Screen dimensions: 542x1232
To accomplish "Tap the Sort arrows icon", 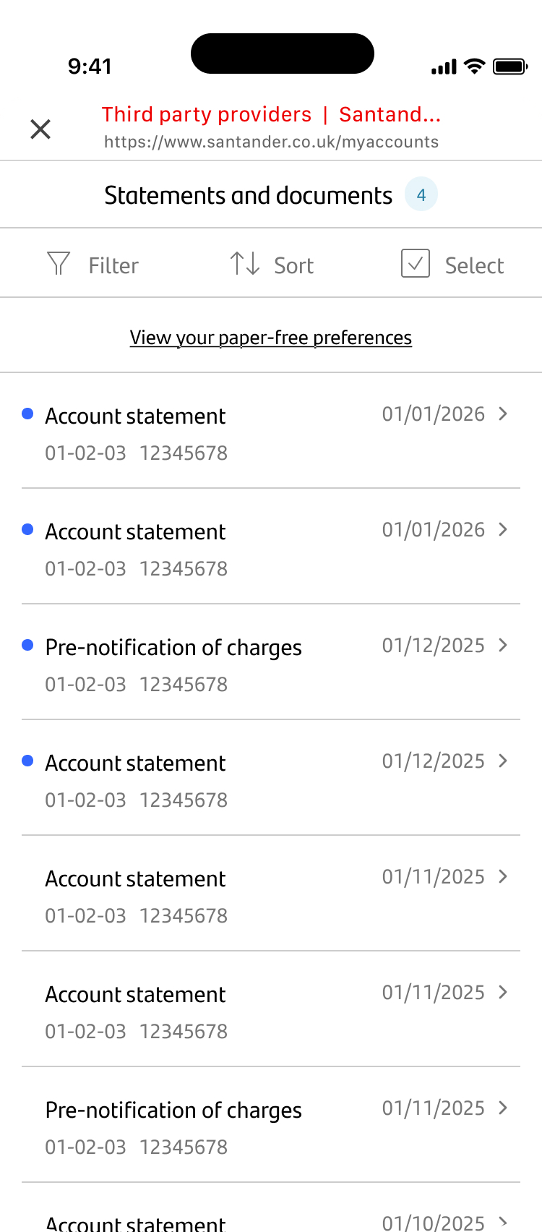I will [x=245, y=264].
